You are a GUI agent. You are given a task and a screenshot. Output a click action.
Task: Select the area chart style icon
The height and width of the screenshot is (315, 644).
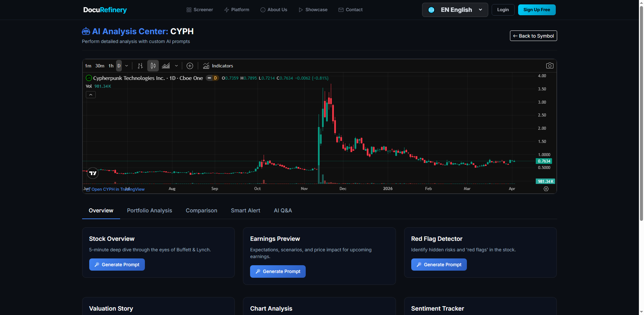click(166, 66)
